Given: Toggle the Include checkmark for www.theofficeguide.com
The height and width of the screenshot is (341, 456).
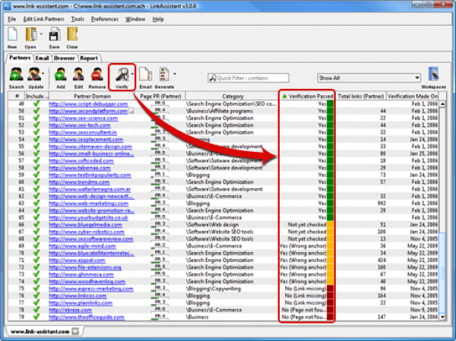Looking at the screenshot, I should (x=36, y=316).
